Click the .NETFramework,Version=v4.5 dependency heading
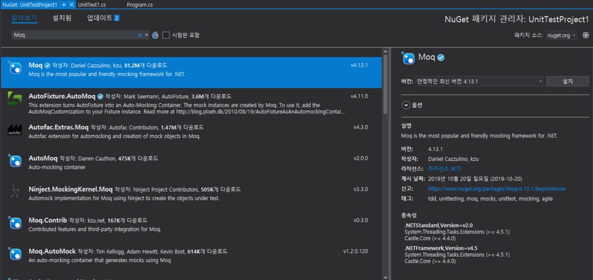The height and width of the screenshot is (280, 593). [x=441, y=249]
